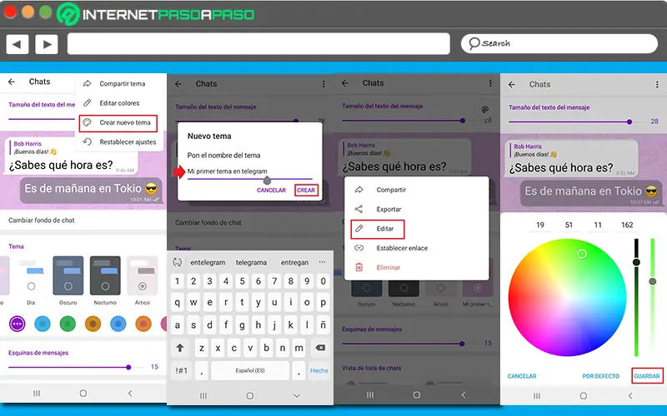The width and height of the screenshot is (667, 416).
Task: Click the browser forward arrow button
Action: (x=47, y=44)
